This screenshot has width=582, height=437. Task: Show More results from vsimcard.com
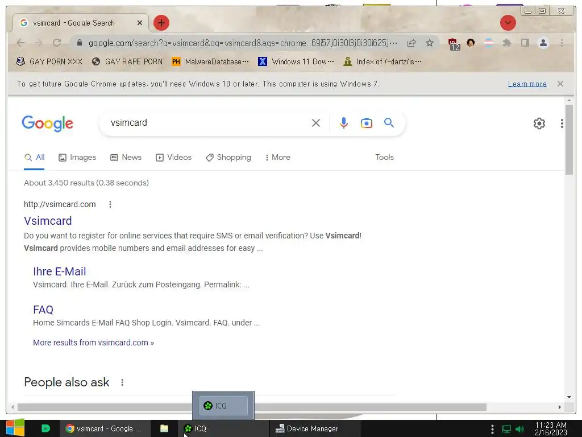(x=94, y=343)
